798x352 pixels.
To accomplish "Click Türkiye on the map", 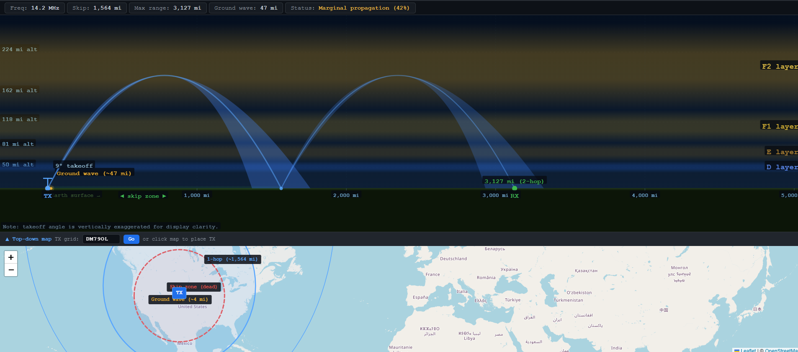I will (x=512, y=300).
